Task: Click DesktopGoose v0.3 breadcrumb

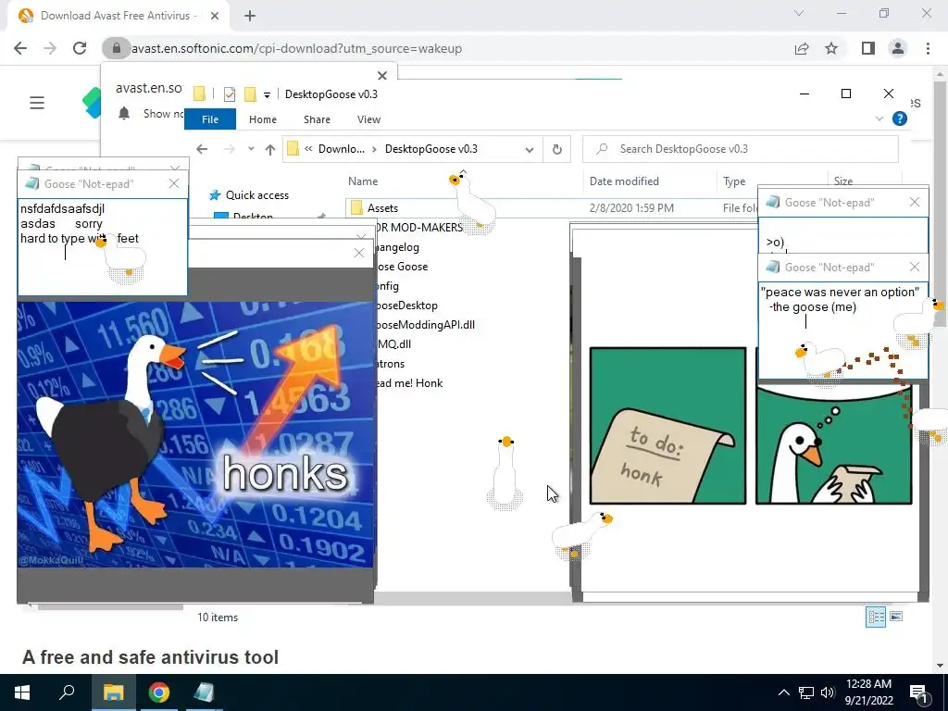Action: coord(431,149)
